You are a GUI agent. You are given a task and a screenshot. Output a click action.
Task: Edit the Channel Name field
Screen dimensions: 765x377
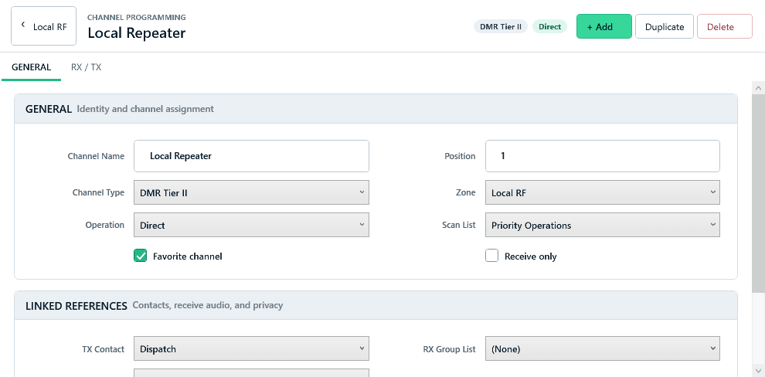tap(251, 156)
